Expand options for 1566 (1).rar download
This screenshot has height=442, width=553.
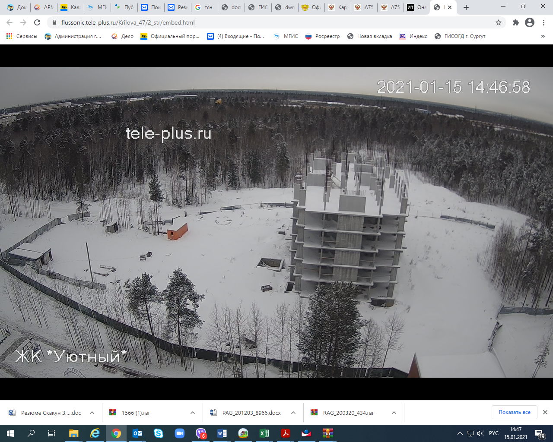[x=193, y=413]
